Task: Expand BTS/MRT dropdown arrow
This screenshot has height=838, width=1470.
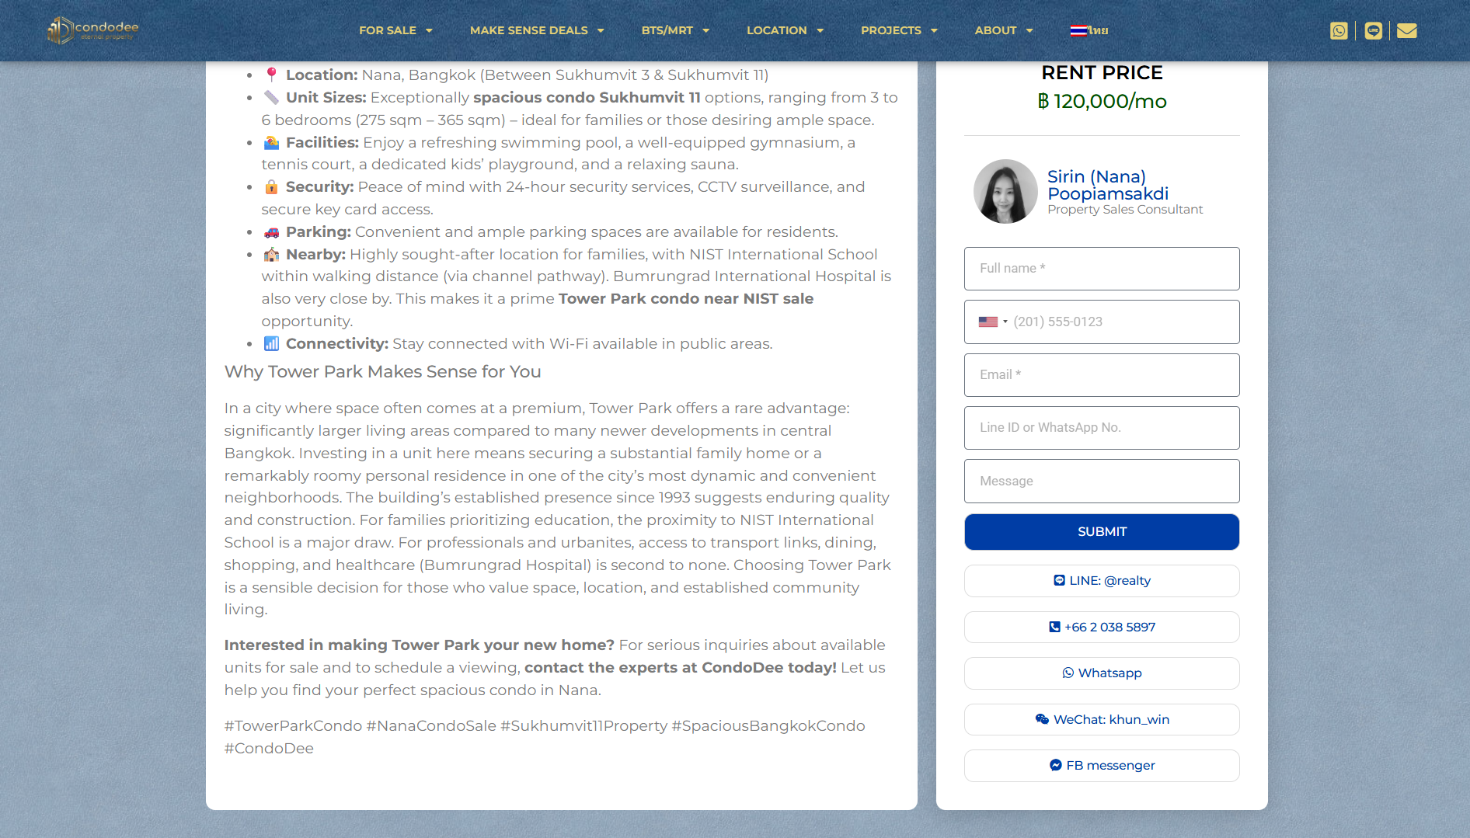Action: [x=705, y=31]
